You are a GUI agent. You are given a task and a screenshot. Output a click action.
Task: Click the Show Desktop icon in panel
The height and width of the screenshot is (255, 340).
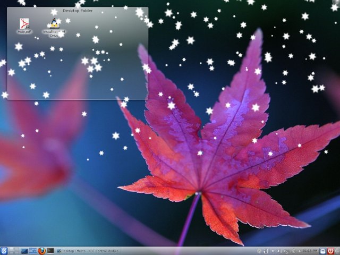[24, 251]
